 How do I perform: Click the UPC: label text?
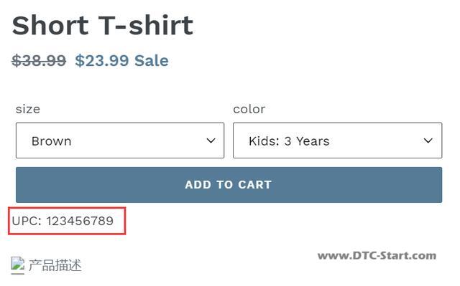point(27,221)
